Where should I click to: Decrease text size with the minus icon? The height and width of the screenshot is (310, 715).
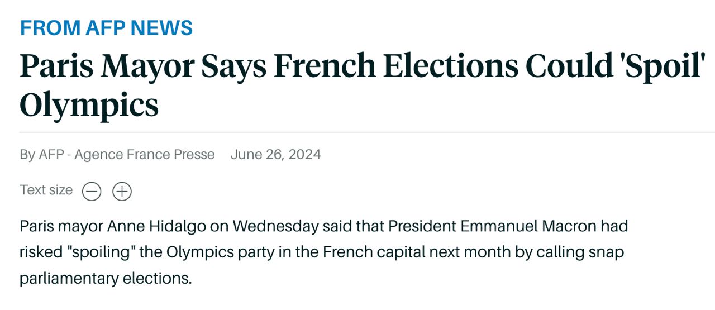(92, 192)
